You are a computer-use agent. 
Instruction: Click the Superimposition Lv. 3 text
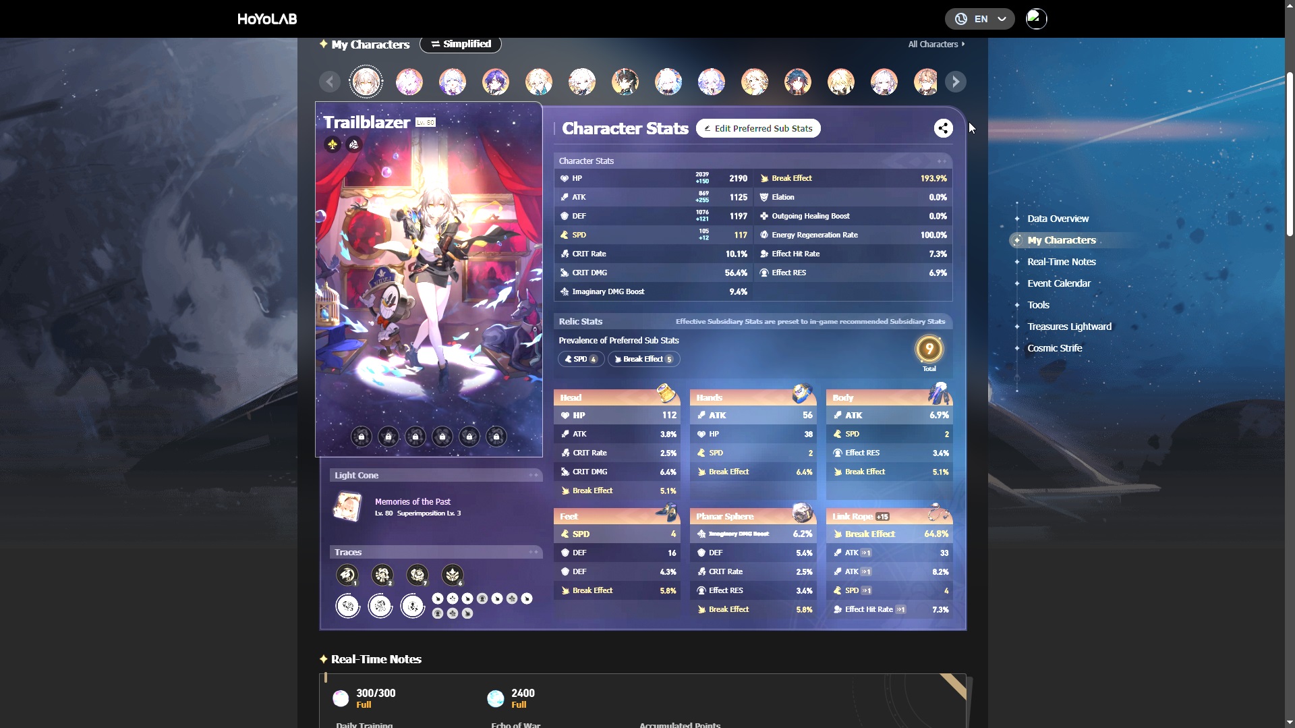[429, 513]
